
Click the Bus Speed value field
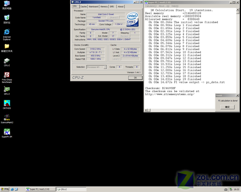[96, 56]
